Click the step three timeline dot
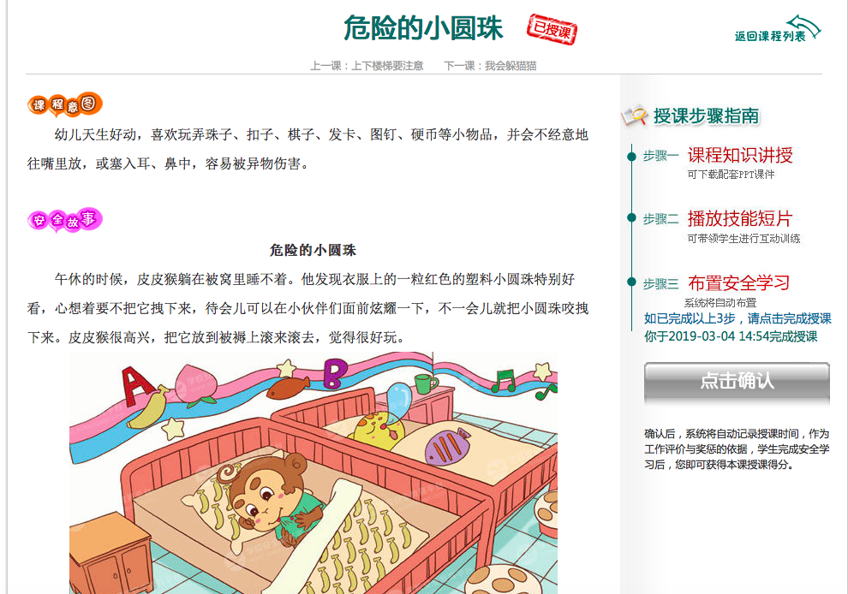The image size is (848, 594). click(631, 282)
